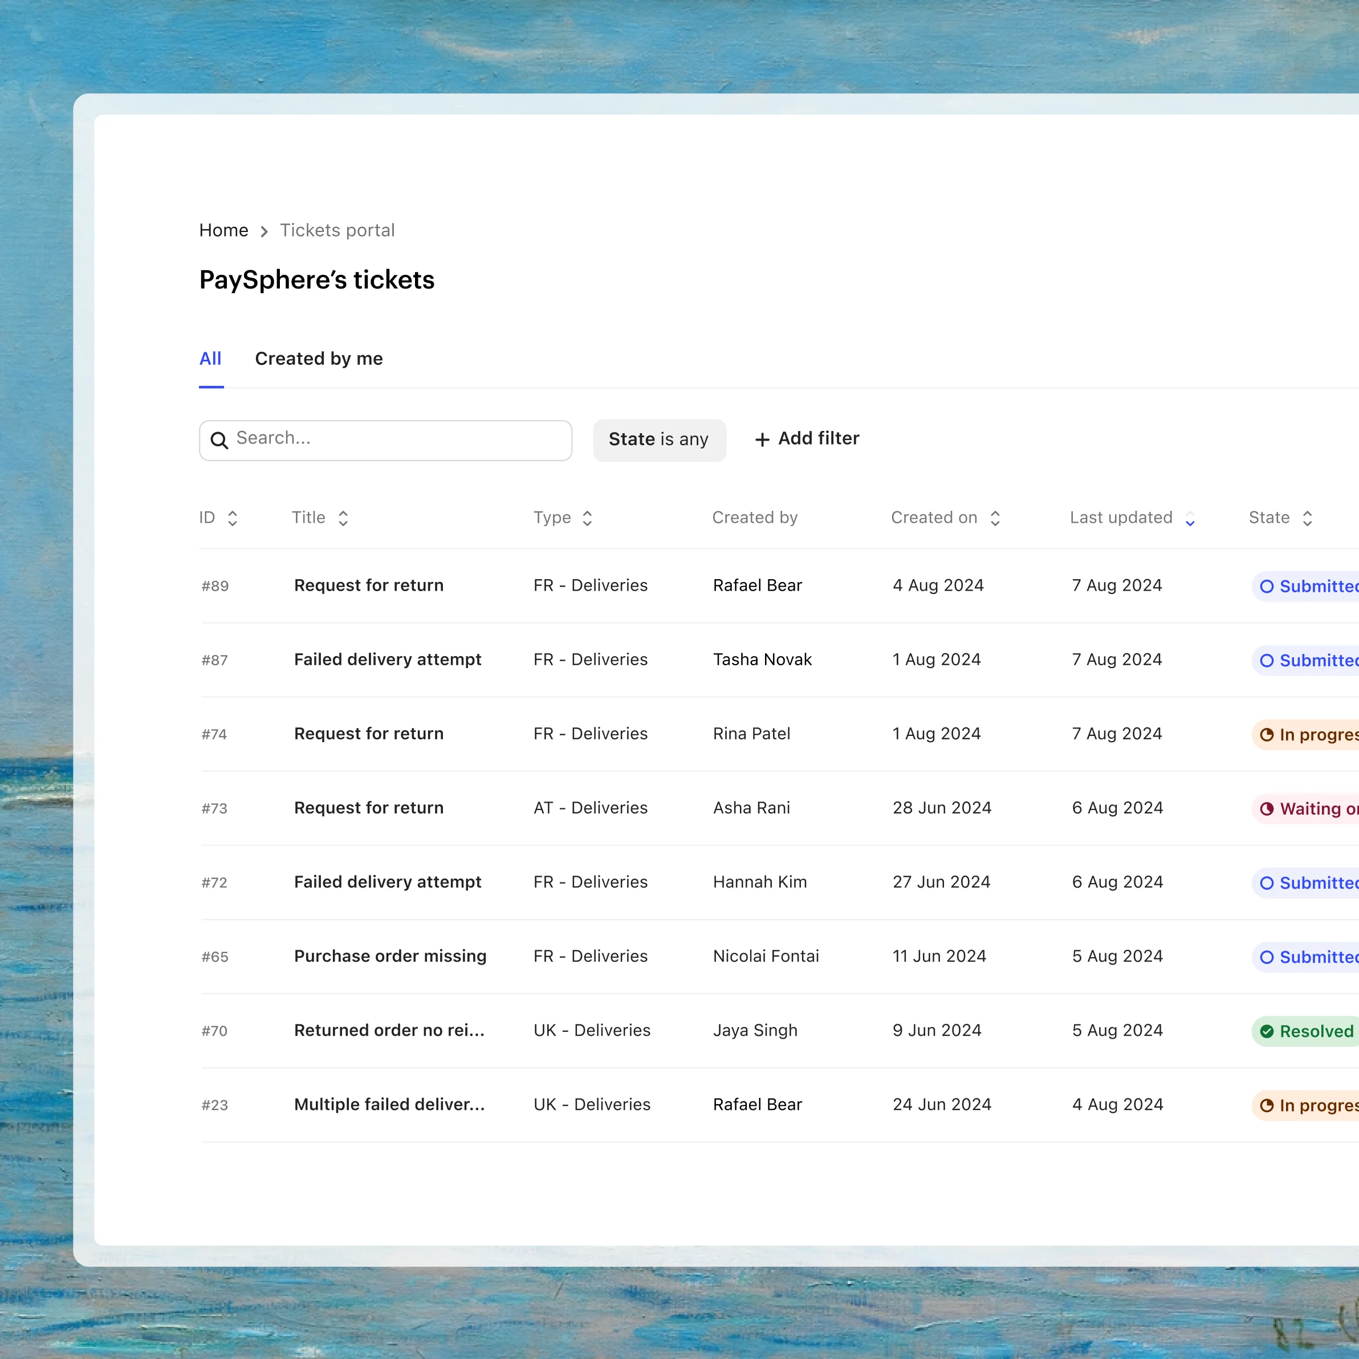The width and height of the screenshot is (1359, 1359).
Task: Click the Waiting-on status icon for ticket #73
Action: pyautogui.click(x=1267, y=809)
